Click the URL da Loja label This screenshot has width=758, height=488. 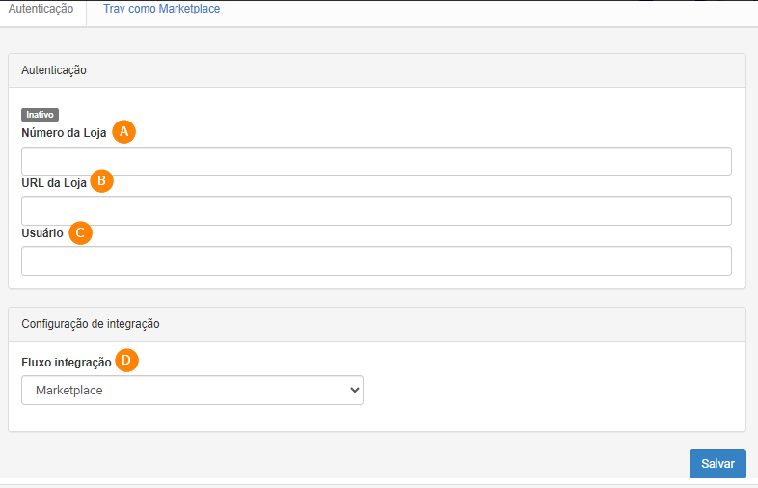click(x=54, y=183)
